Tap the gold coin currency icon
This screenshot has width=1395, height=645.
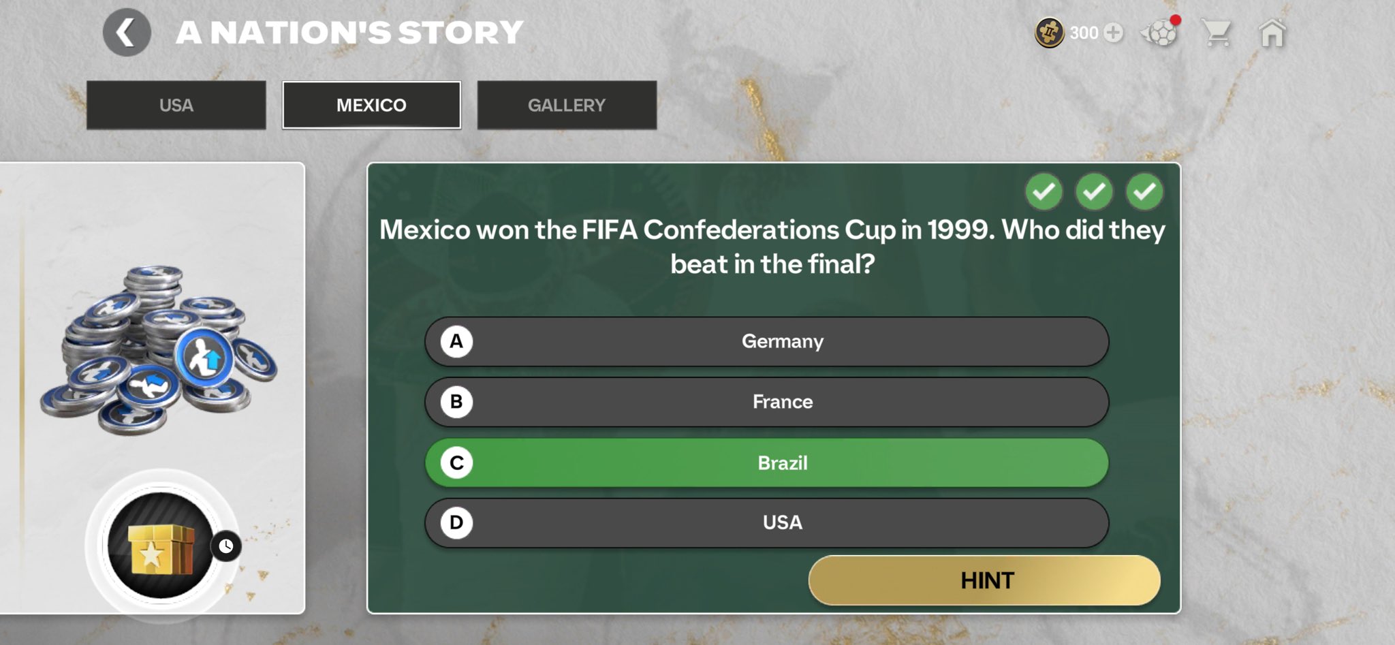tap(1049, 33)
